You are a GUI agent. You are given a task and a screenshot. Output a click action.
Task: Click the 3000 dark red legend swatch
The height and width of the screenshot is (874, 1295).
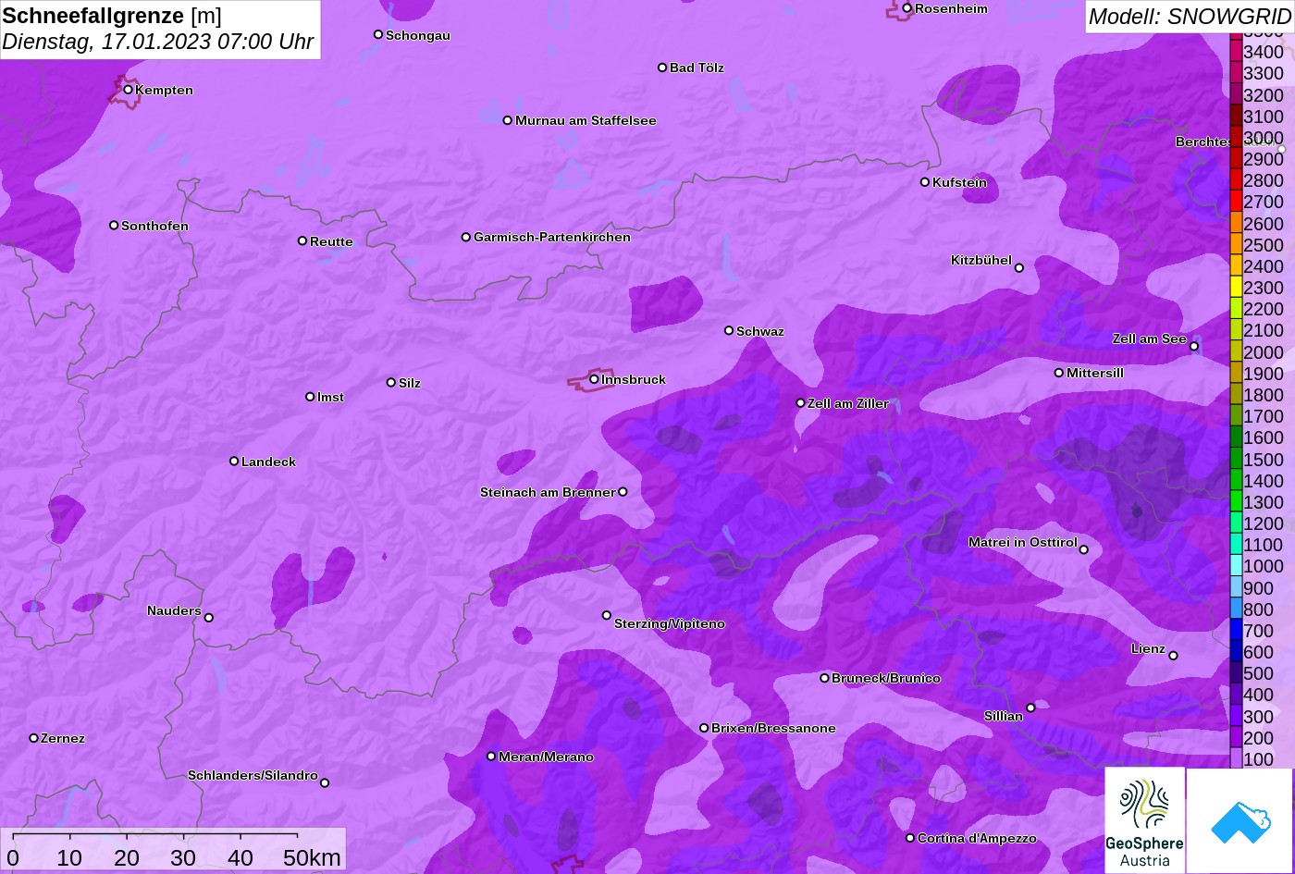point(1236,137)
